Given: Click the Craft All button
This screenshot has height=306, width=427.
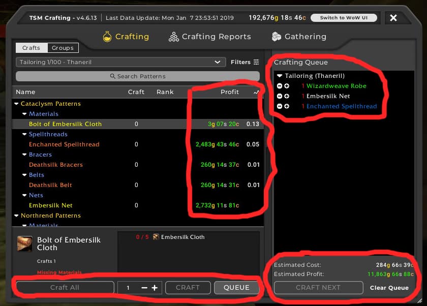Looking at the screenshot, I should point(65,288).
